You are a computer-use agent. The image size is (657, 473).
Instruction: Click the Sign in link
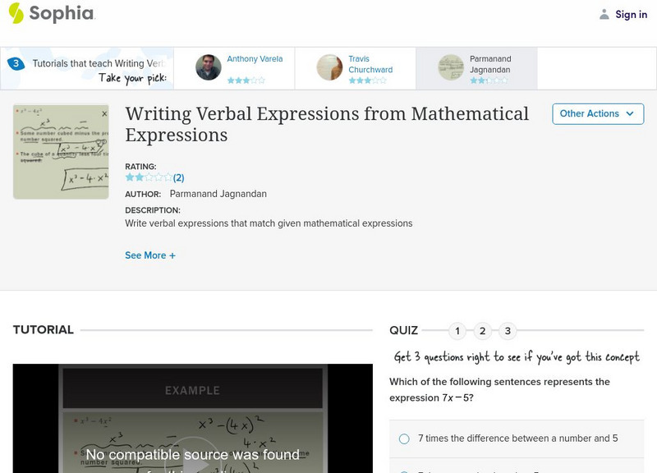click(x=631, y=14)
